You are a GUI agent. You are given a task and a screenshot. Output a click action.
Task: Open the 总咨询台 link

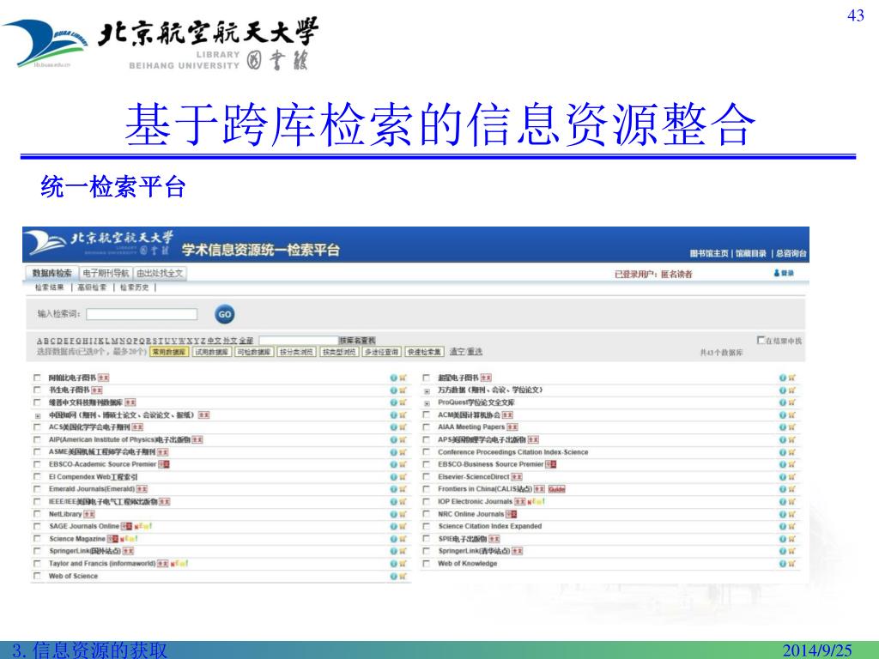791,253
